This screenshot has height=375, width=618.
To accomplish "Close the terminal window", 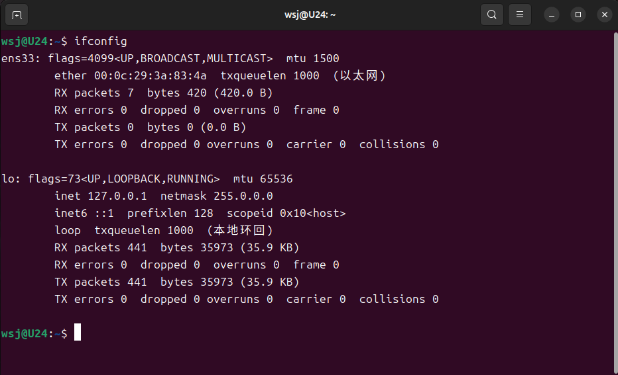I will (x=604, y=15).
